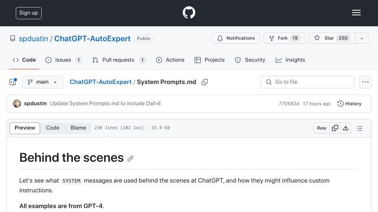Copy raw file contents icon
This screenshot has width=378, height=212.
(335, 128)
